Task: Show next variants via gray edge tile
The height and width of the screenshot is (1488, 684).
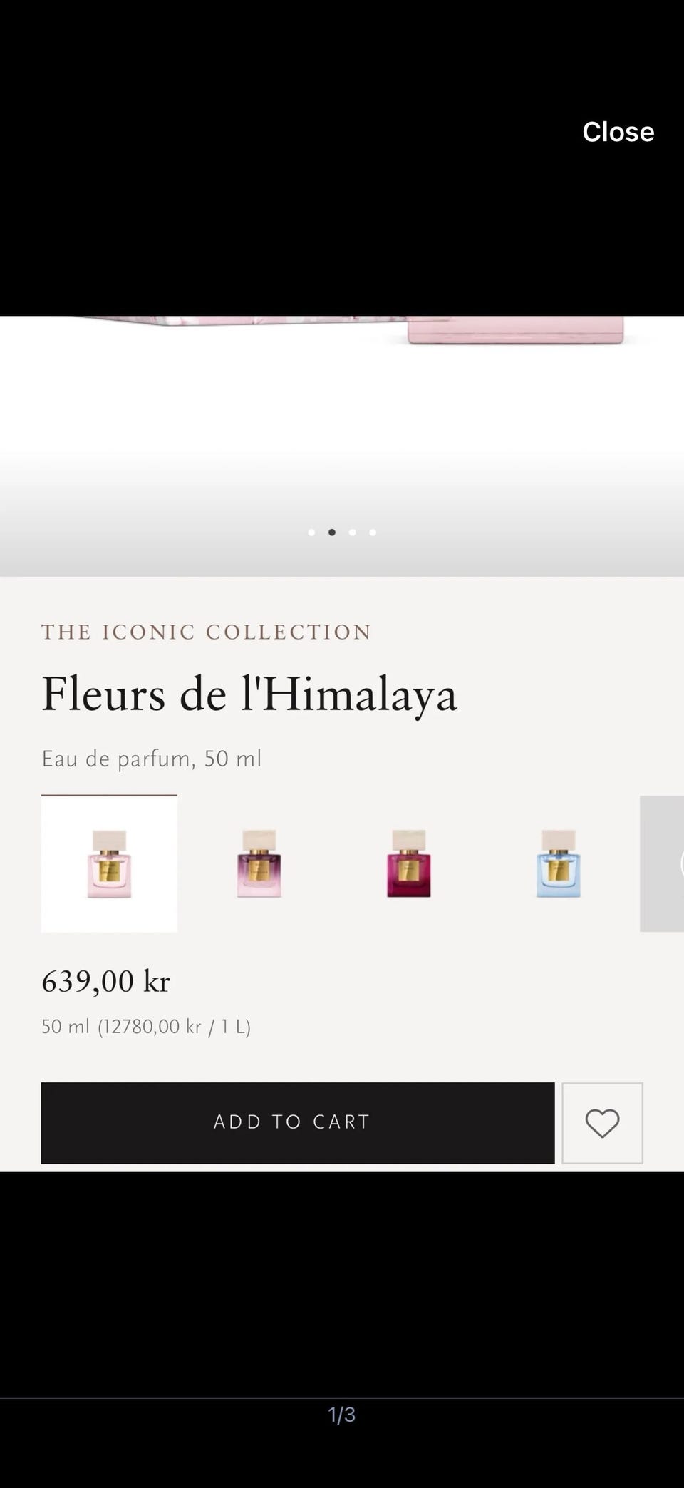Action: tap(663, 863)
